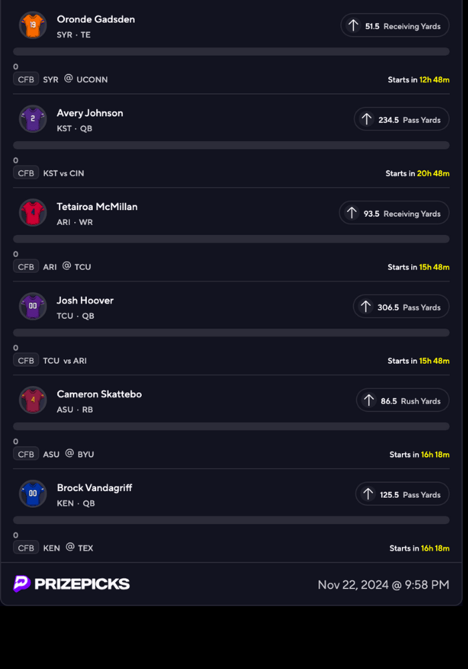Click Oronde Gadsden's progress bar
The width and height of the screenshot is (468, 669).
(231, 52)
